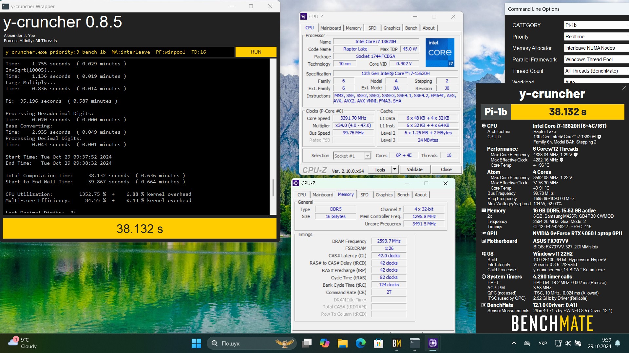This screenshot has width=629, height=353.
Task: Open SPD tab in bottom CPU-Z window
Action: 364,195
